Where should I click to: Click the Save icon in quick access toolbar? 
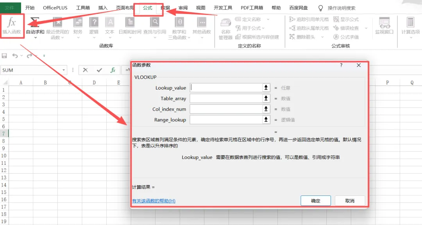(x=4, y=56)
